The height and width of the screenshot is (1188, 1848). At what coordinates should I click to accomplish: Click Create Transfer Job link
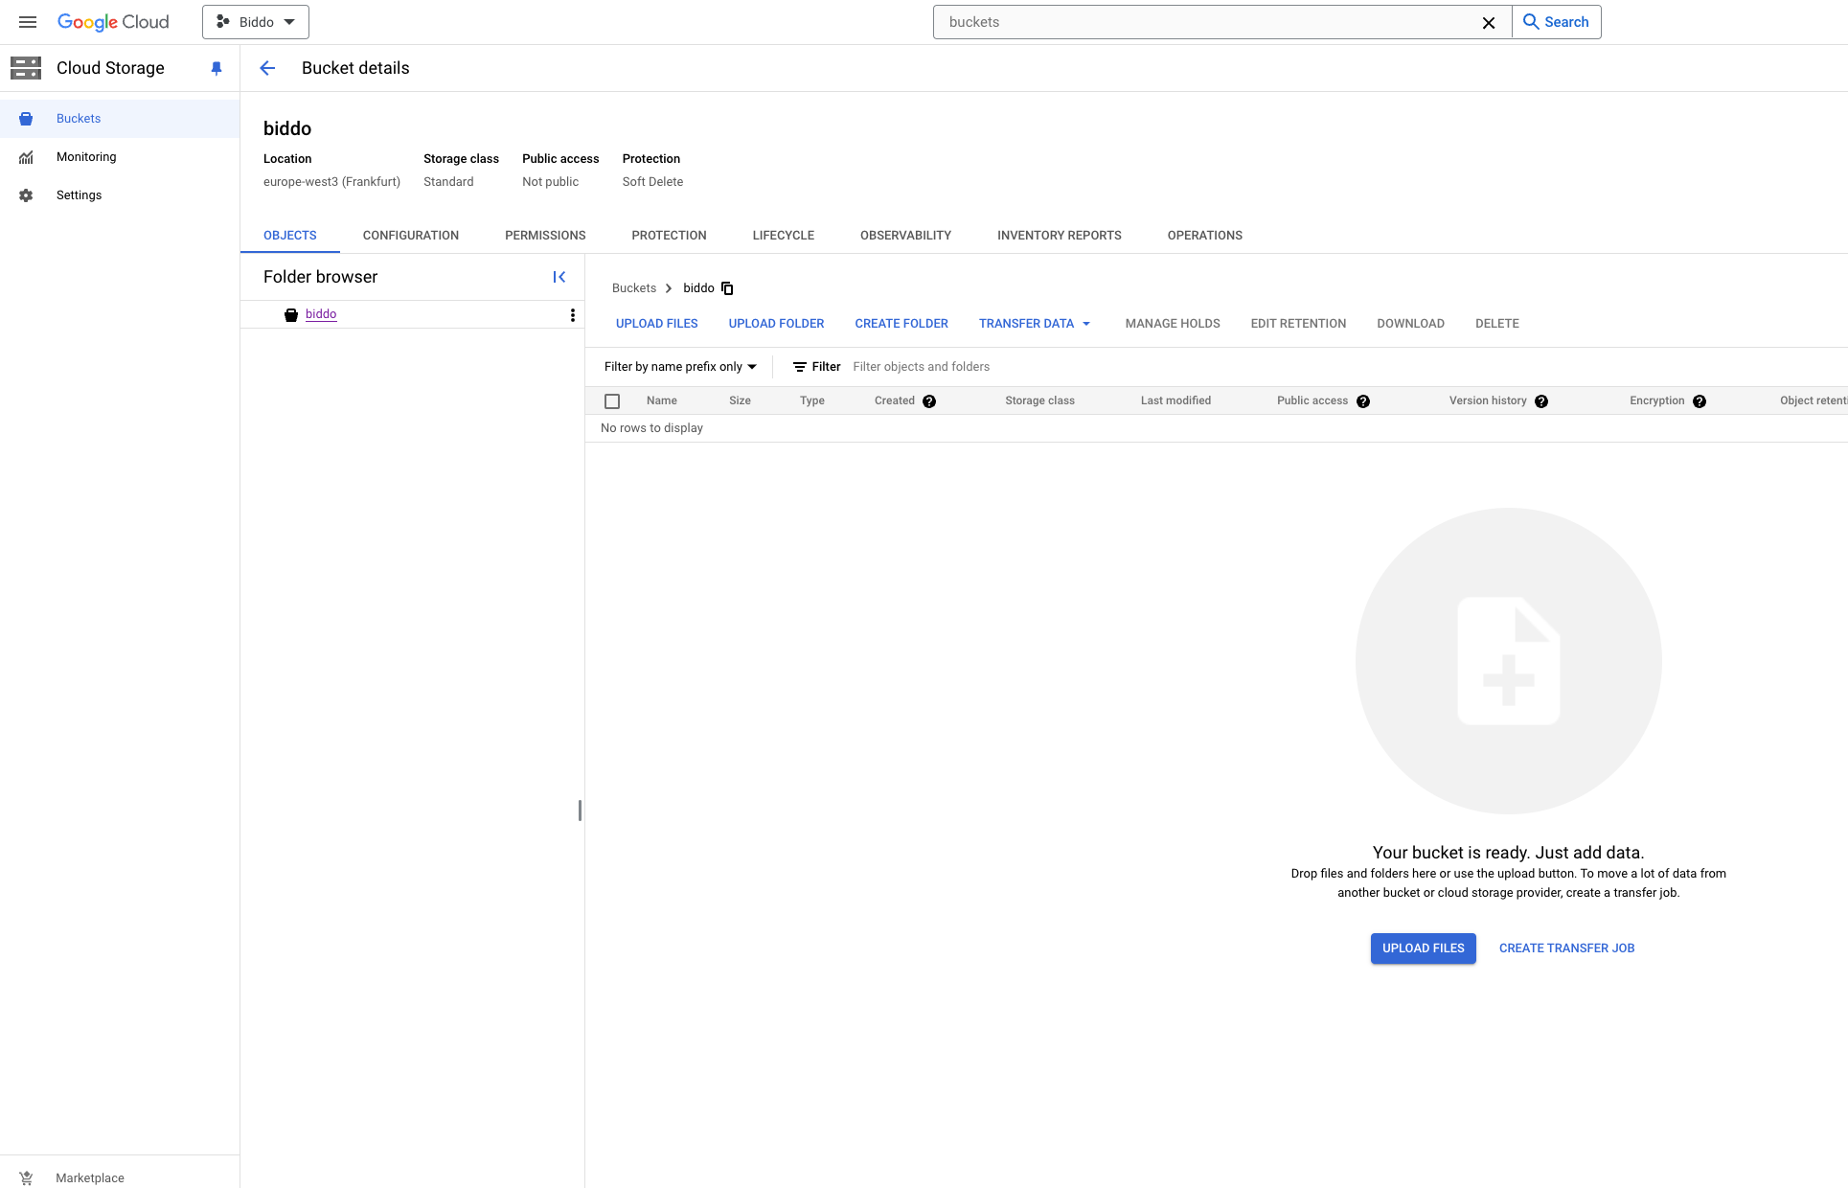[1566, 948]
